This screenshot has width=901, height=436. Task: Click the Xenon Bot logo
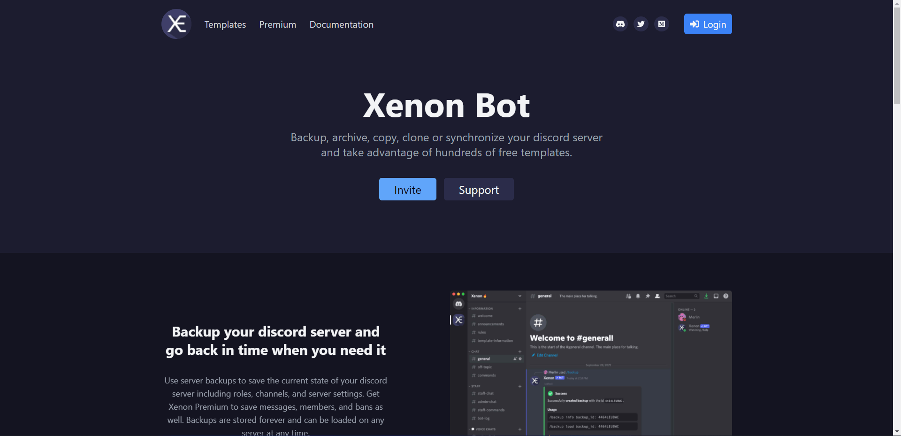[176, 24]
